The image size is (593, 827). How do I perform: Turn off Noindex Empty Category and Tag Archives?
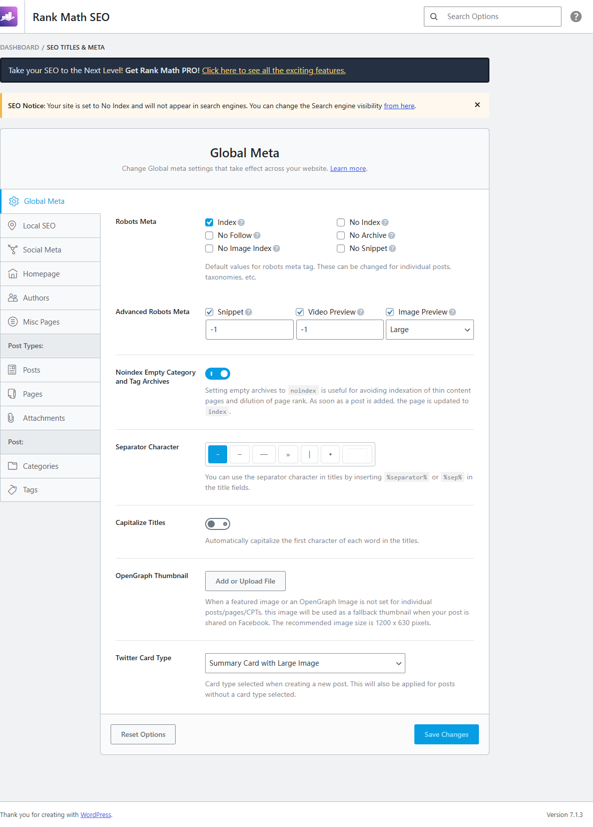tap(218, 373)
